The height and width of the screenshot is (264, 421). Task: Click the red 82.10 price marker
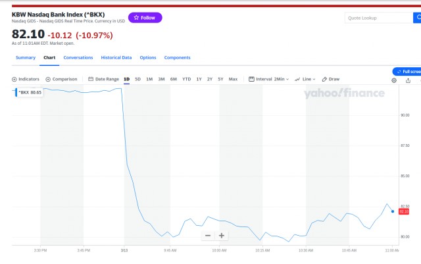[404, 211]
